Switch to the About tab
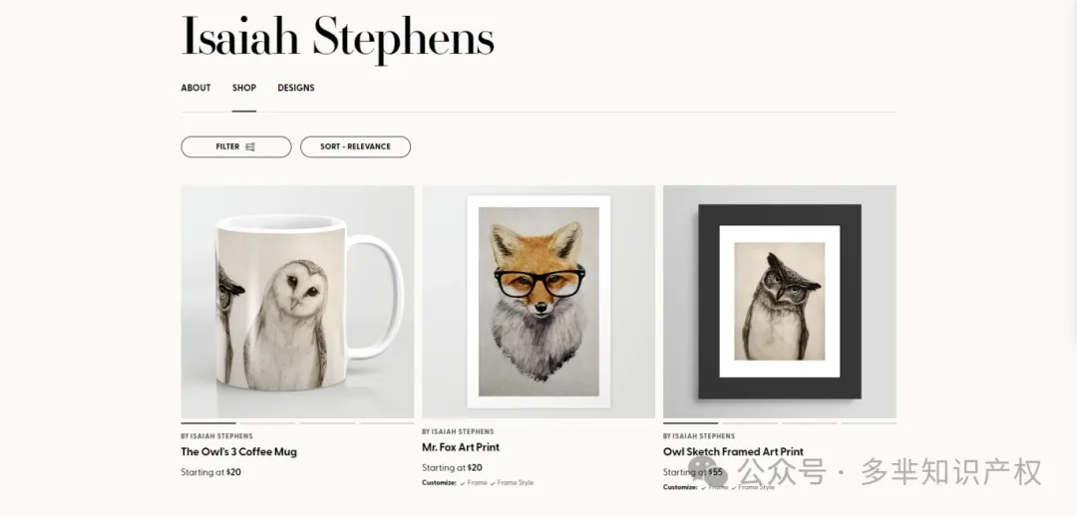 click(x=195, y=88)
